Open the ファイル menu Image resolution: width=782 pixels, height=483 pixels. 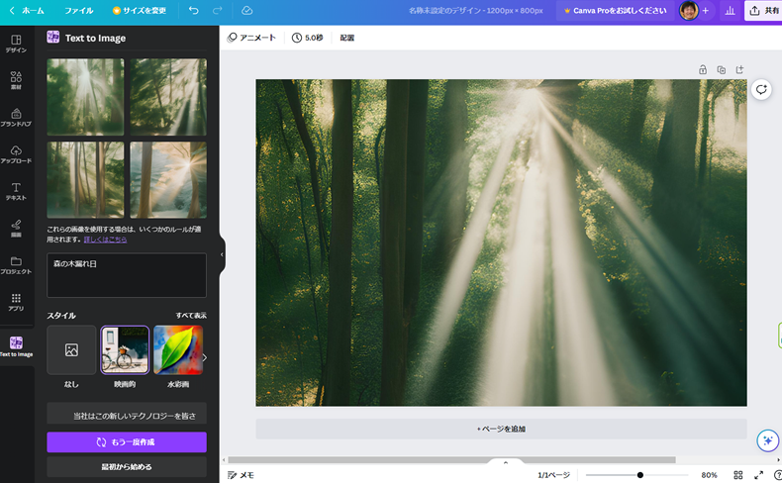79,11
